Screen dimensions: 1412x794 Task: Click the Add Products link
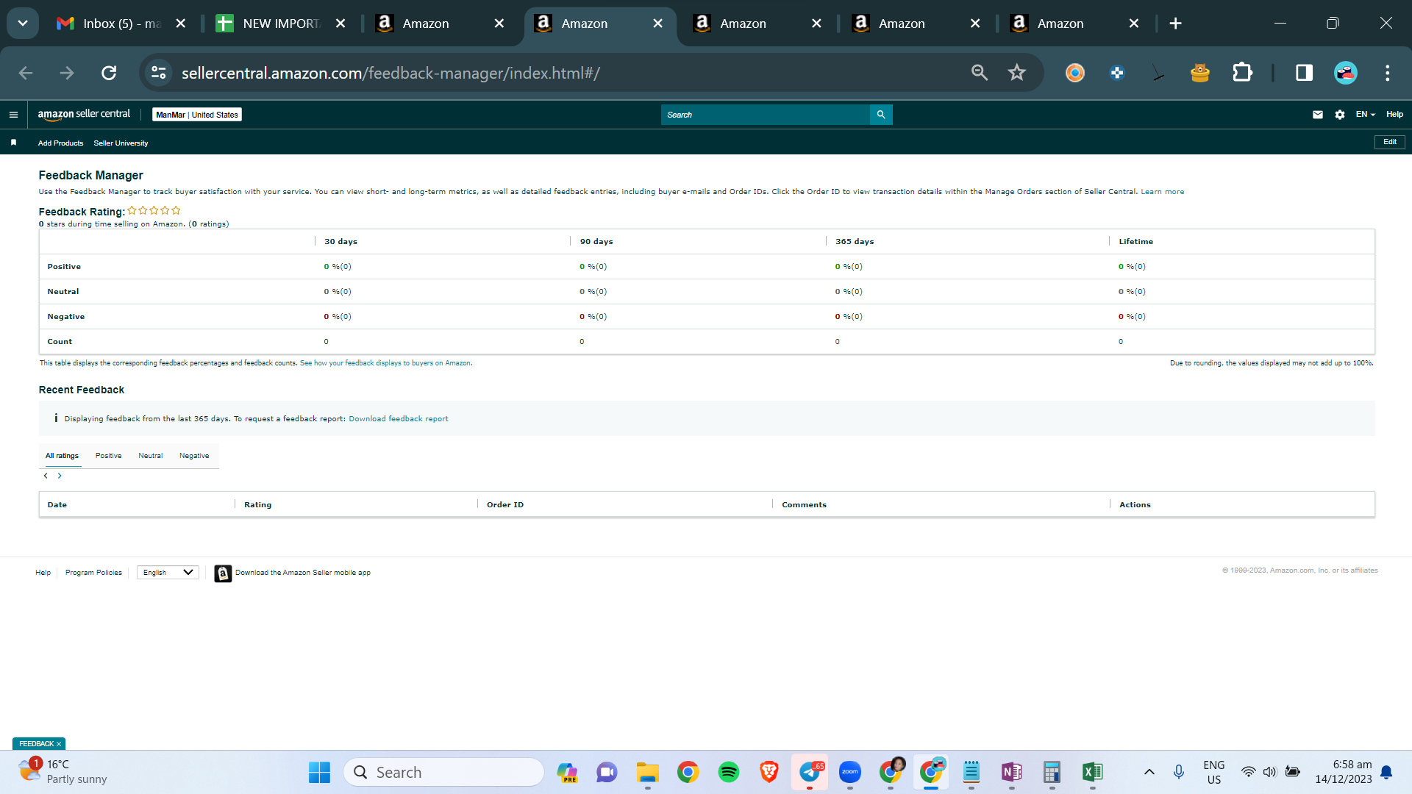coord(61,143)
